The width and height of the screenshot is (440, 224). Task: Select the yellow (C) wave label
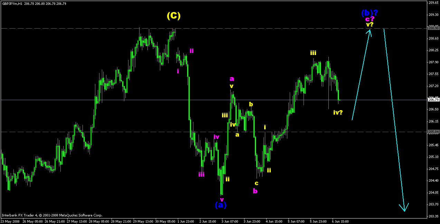tap(173, 15)
